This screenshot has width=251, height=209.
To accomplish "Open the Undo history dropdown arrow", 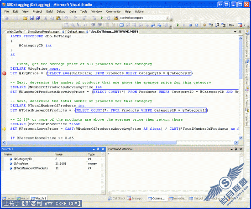I will coord(70,18).
